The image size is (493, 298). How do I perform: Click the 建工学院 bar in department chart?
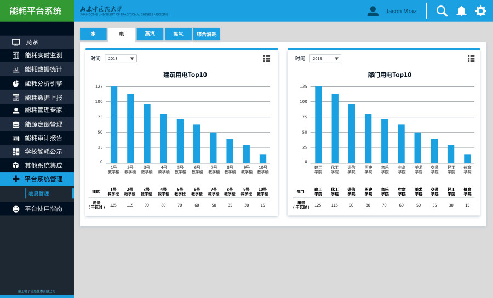point(318,124)
